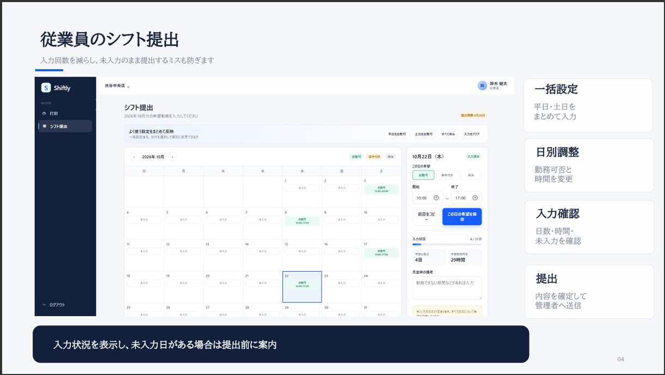This screenshot has width=665, height=375.
Task: Click the clock icon in the 開始 time field
Action: (x=436, y=198)
